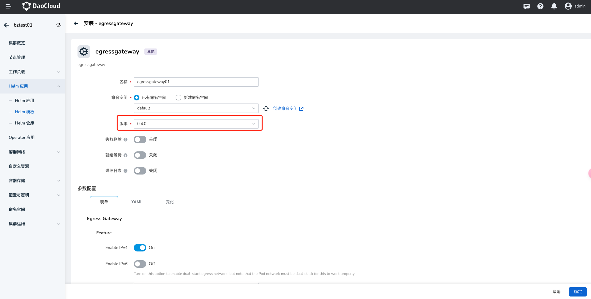Open the notifications bell

tap(554, 6)
